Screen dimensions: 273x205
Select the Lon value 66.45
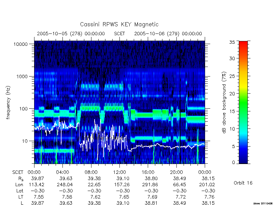pyautogui.click(x=179, y=184)
